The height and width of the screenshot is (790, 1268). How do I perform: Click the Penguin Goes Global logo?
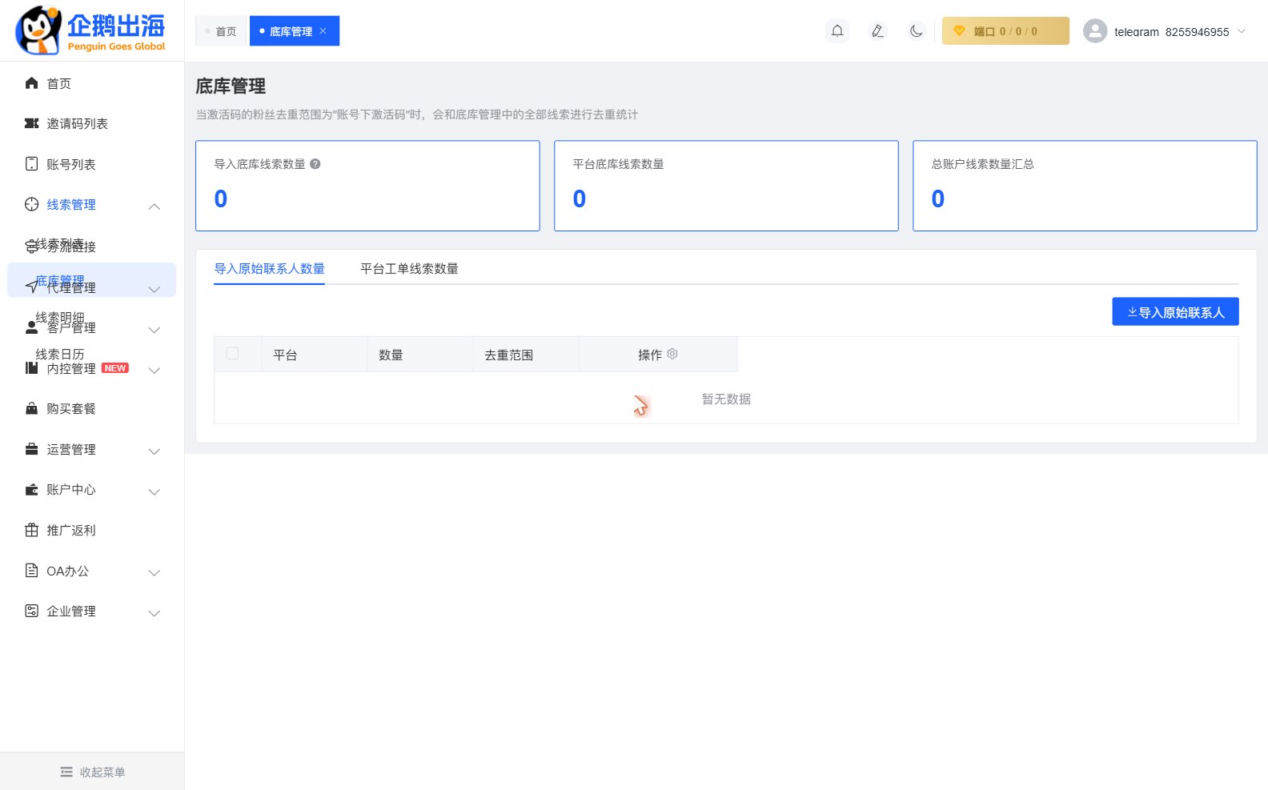click(90, 30)
